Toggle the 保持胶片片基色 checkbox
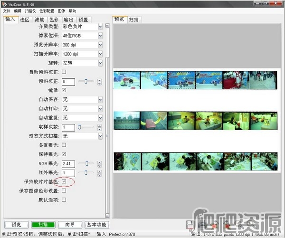Screen dimensions: 285x238 [x=64, y=181]
